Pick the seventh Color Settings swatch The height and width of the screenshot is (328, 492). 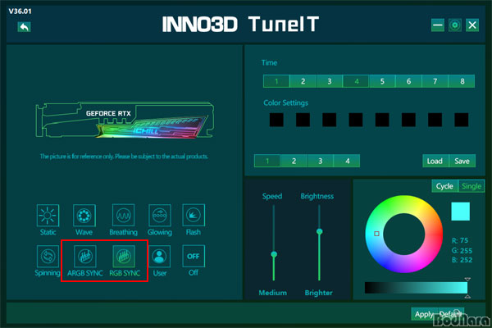[x=435, y=120]
